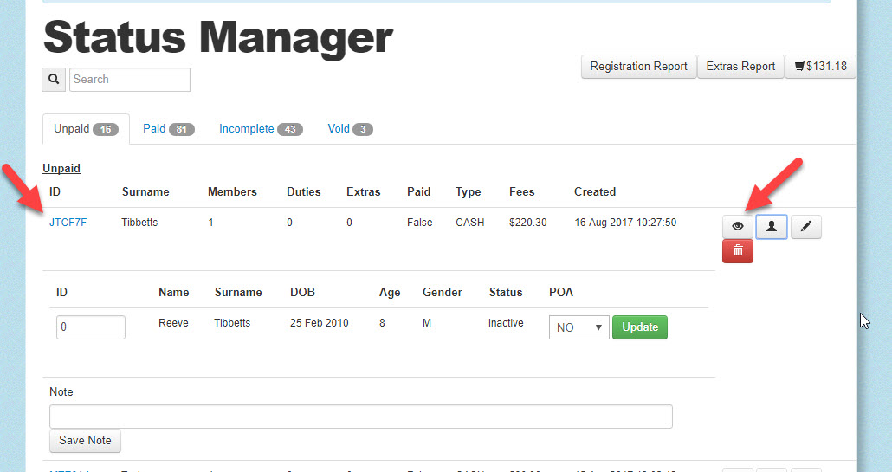Open the Registration Report

(639, 67)
